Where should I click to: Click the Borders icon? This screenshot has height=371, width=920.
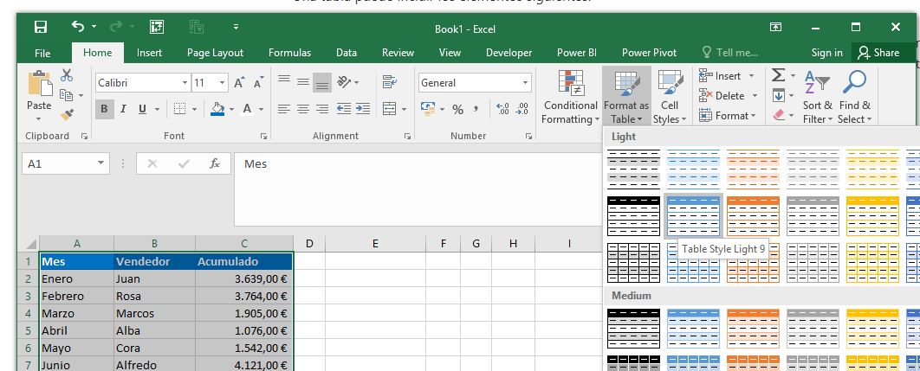point(179,109)
